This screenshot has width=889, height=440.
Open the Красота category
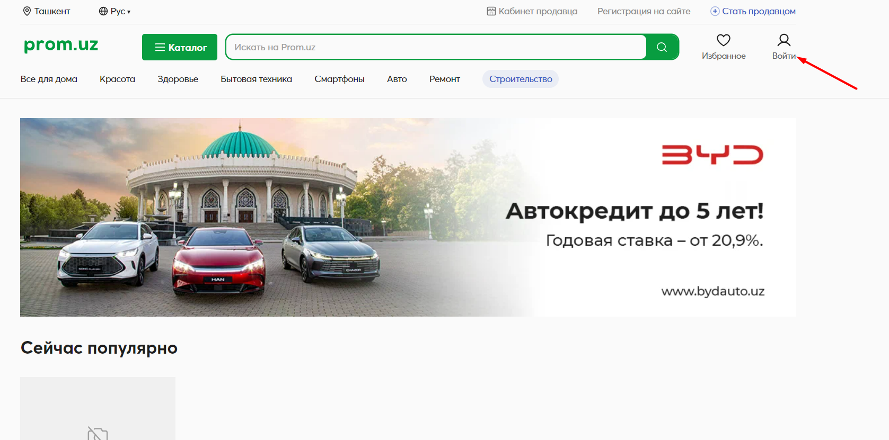point(117,79)
